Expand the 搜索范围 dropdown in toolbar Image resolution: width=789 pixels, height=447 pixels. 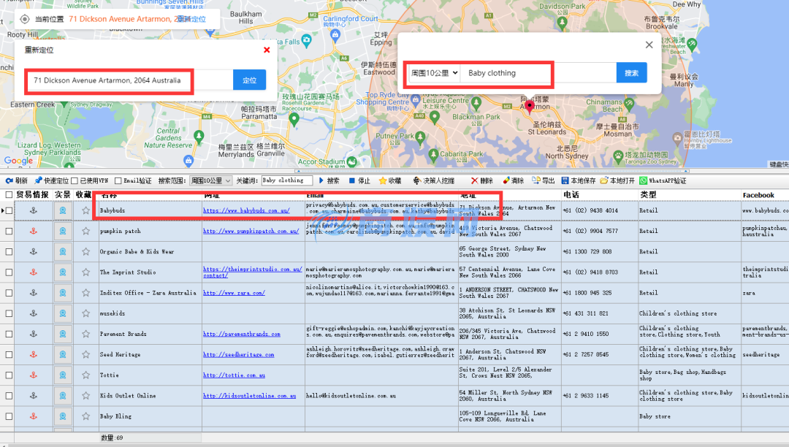[210, 180]
